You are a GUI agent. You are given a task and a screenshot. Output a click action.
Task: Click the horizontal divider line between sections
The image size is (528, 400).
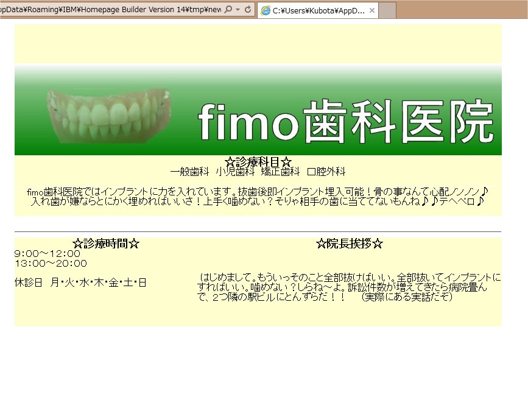tap(258, 232)
